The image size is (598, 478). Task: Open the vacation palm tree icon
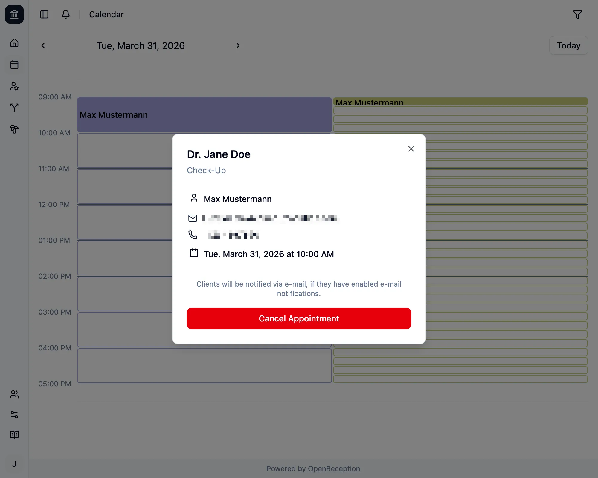[x=14, y=129]
